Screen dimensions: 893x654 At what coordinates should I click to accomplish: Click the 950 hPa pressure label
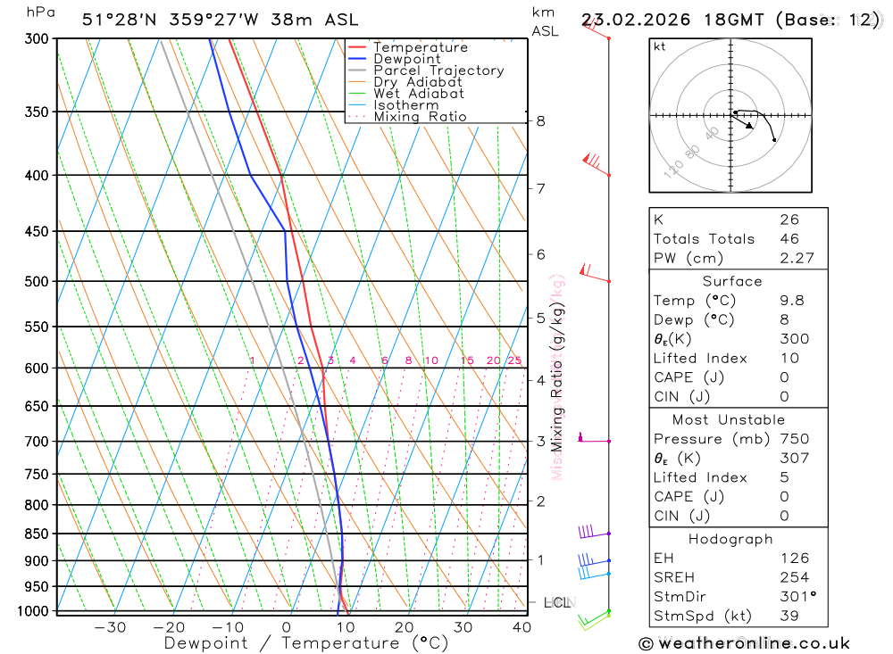pos(37,586)
